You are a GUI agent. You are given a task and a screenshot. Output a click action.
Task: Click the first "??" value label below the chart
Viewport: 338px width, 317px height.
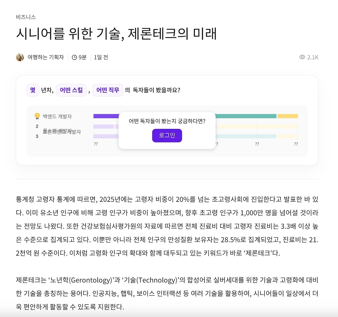tap(96, 144)
